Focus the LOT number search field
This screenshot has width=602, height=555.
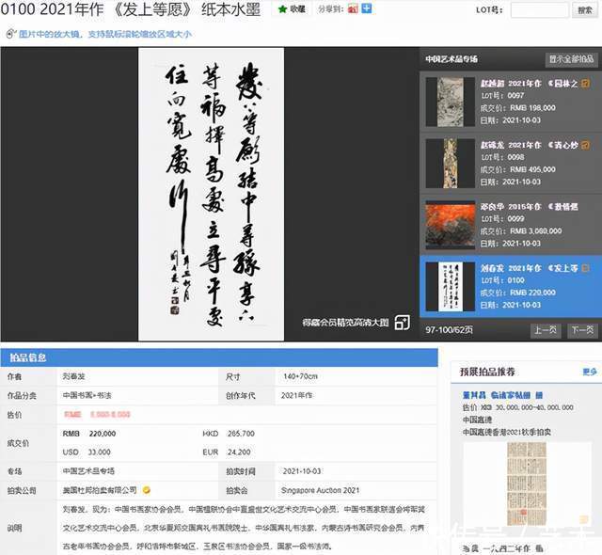click(x=539, y=10)
